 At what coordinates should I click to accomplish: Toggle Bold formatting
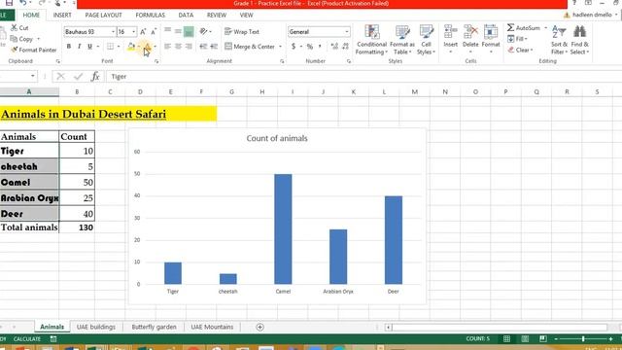(x=69, y=47)
